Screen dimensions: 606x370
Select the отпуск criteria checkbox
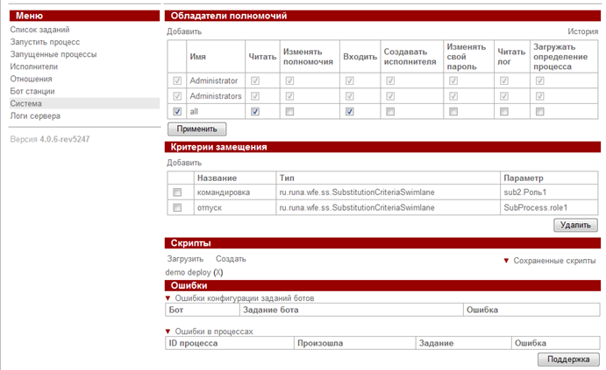pyautogui.click(x=177, y=207)
